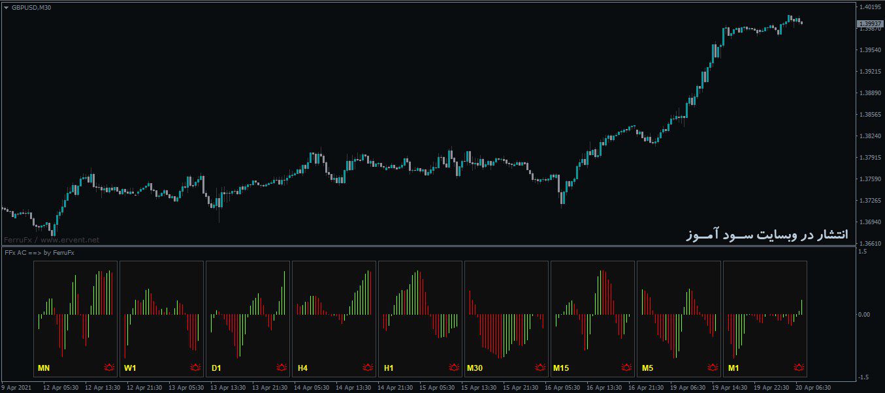The height and width of the screenshot is (393, 885).
Task: Click the FFx AC ==> by FerruFx indicator label
Action: click(x=39, y=252)
